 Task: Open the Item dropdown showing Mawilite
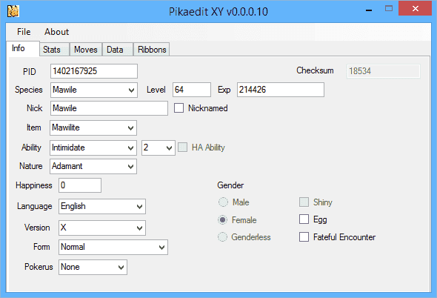click(93, 128)
